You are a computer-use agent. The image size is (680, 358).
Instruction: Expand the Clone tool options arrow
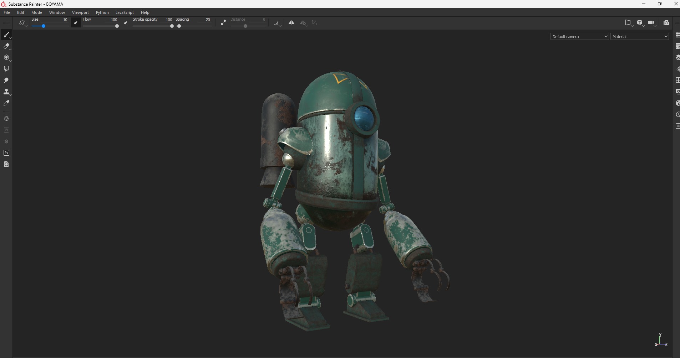(x=10, y=95)
